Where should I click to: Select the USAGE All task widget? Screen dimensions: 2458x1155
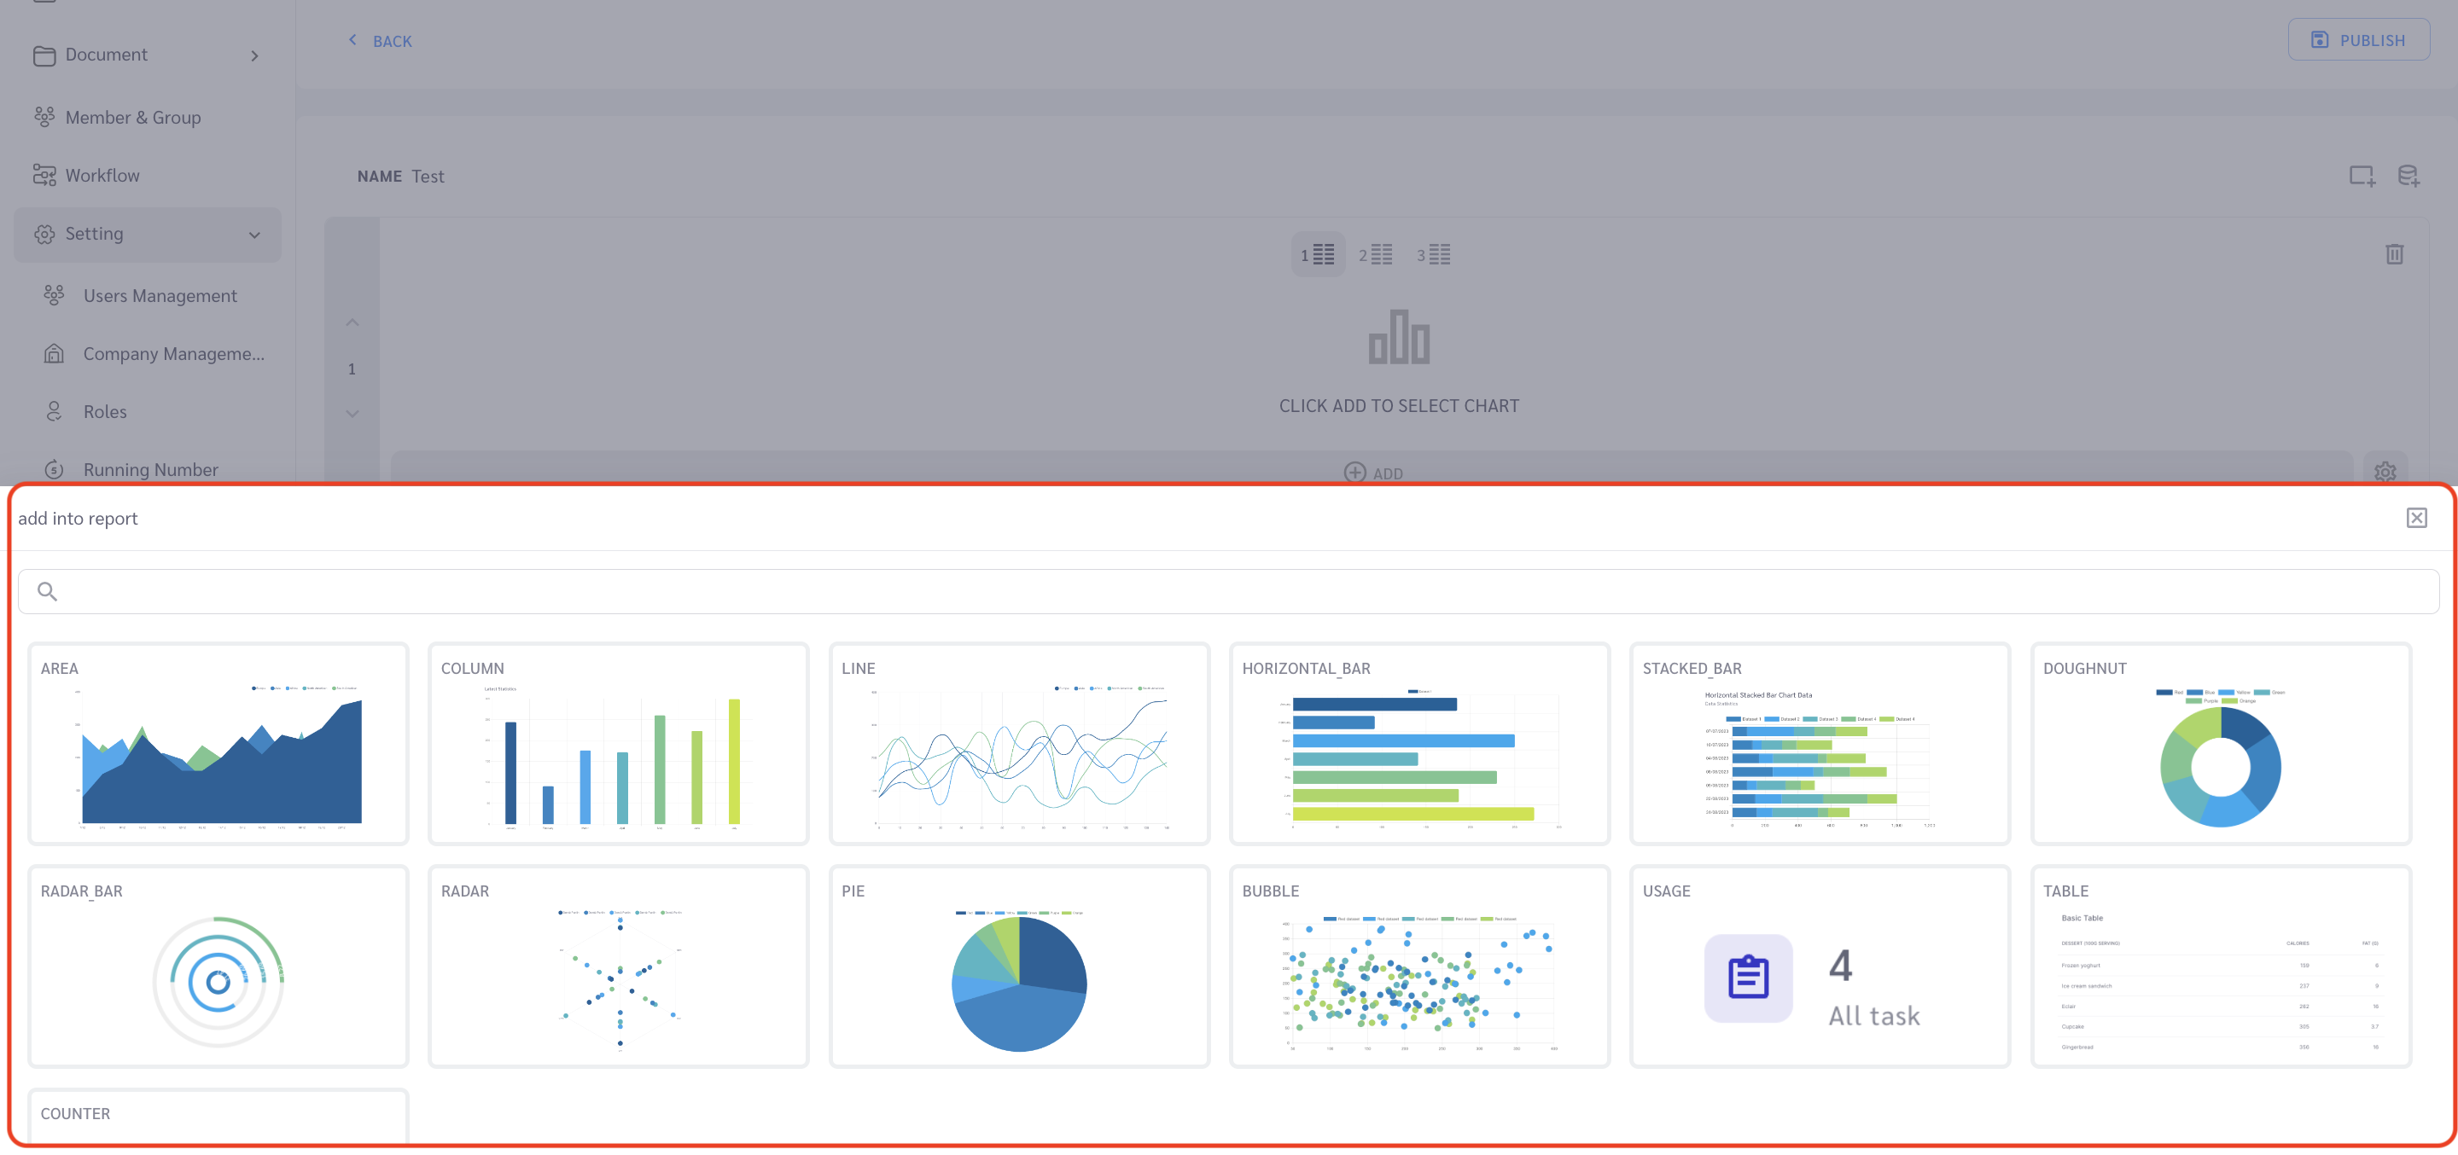(x=1820, y=966)
